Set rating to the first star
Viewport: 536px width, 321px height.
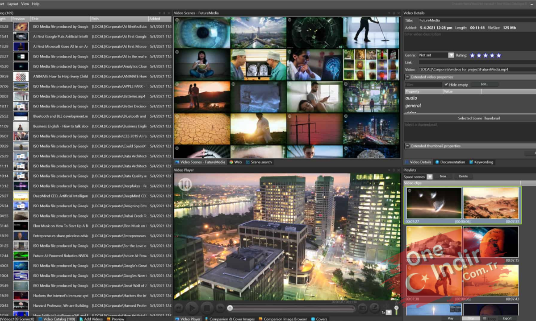[472, 55]
